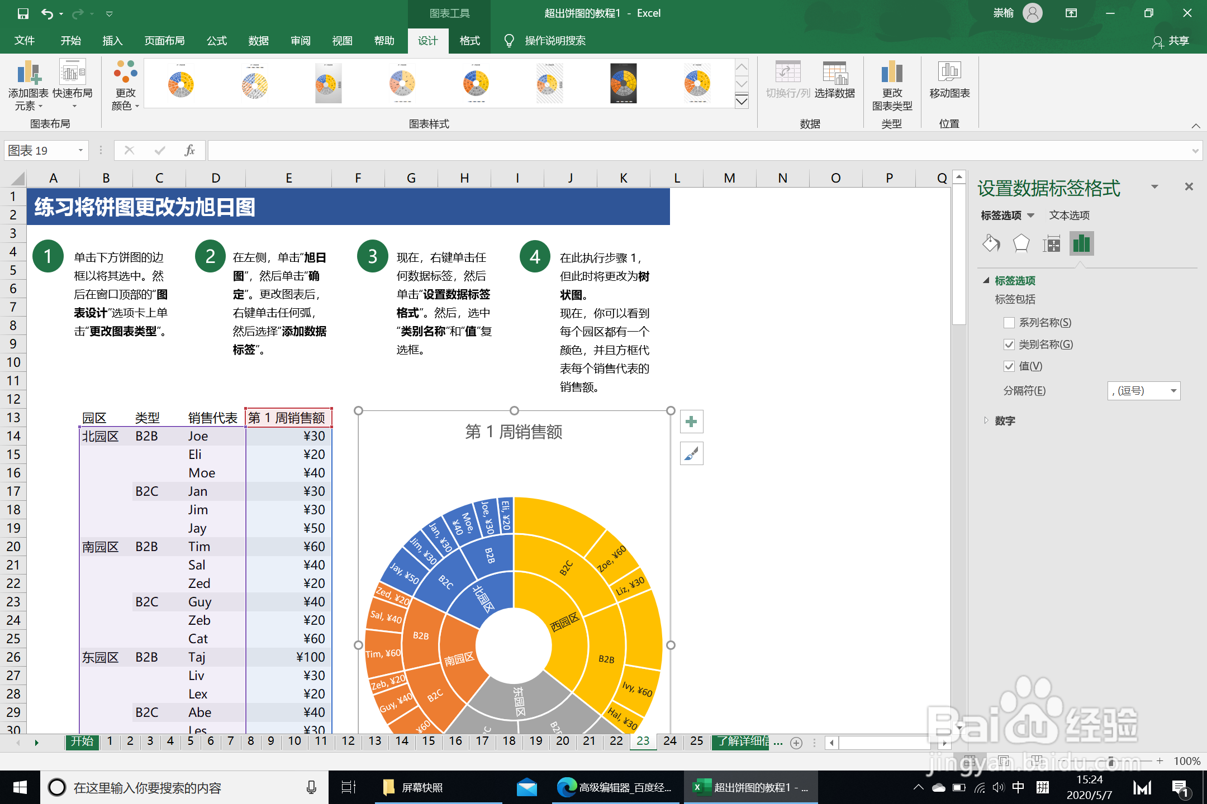Enable the 系列名称 checkbox
The image size is (1207, 804).
1009,323
